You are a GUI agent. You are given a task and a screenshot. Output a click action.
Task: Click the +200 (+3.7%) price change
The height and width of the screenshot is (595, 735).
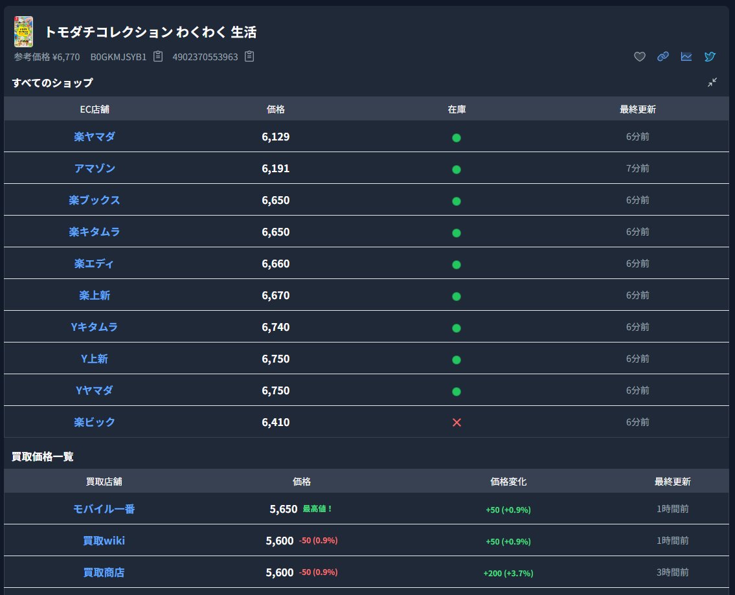click(508, 574)
